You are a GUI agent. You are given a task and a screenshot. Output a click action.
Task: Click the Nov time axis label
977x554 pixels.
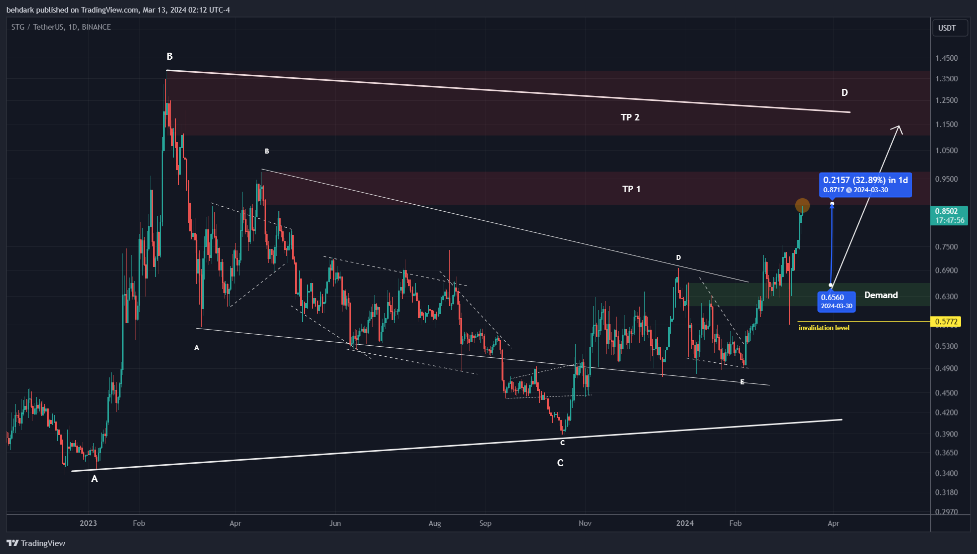(585, 523)
